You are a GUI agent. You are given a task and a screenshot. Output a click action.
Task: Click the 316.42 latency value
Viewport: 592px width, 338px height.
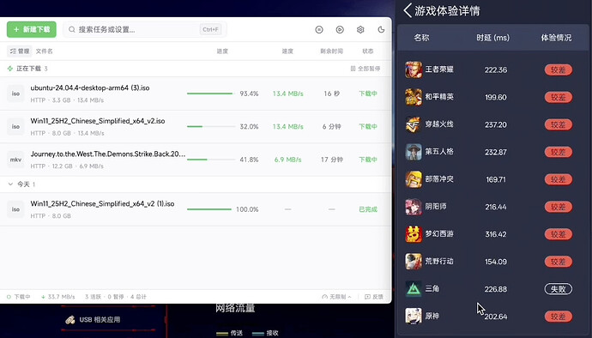tap(496, 234)
